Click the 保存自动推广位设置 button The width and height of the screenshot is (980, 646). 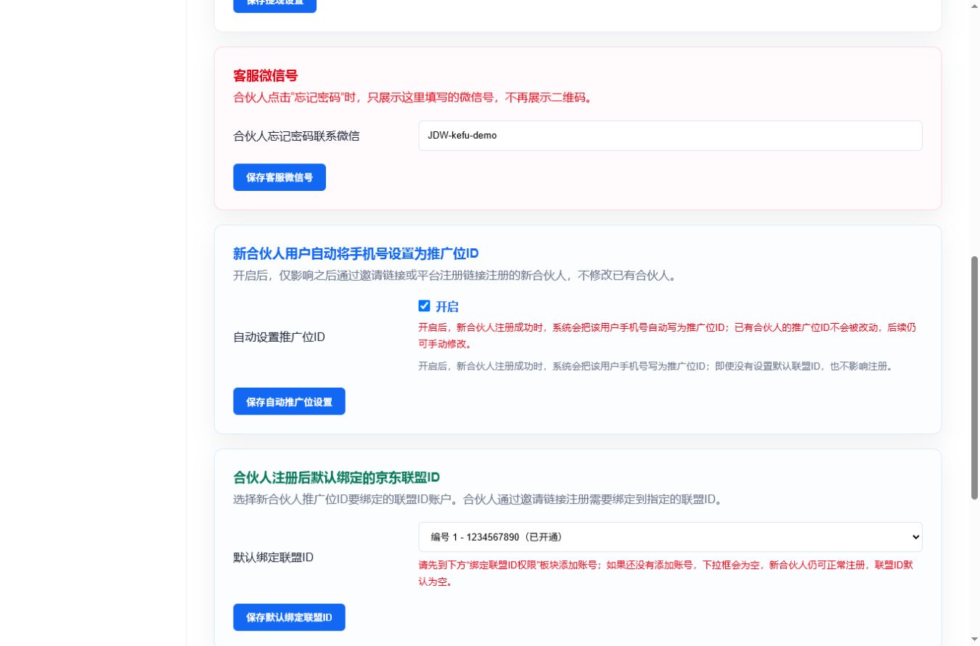coord(289,401)
